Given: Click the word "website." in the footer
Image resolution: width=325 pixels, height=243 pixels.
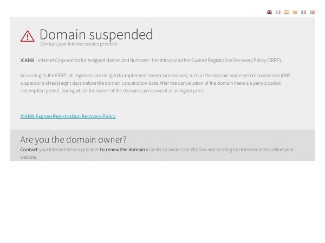Looking at the screenshot, I should coord(29,157).
